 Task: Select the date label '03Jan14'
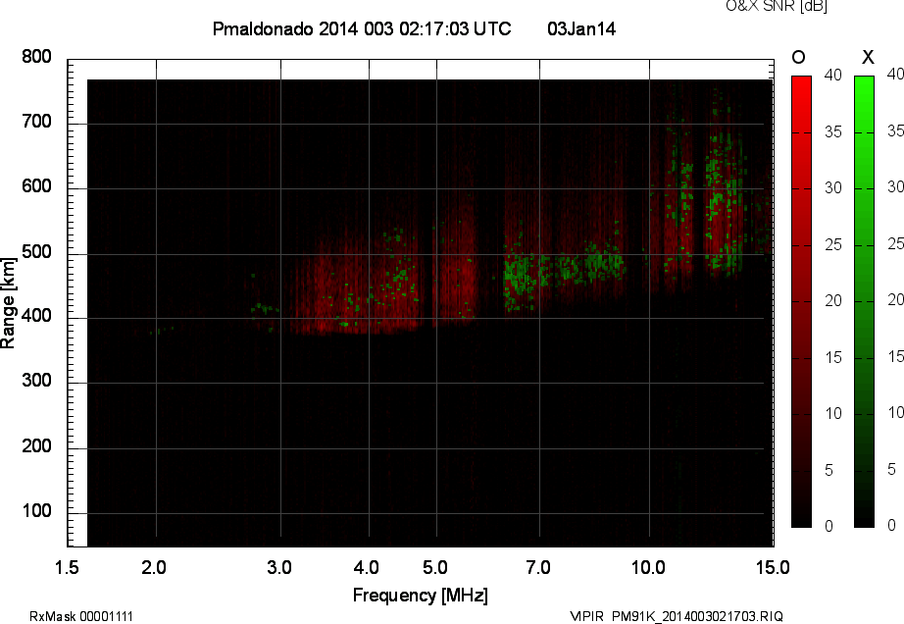tap(581, 29)
